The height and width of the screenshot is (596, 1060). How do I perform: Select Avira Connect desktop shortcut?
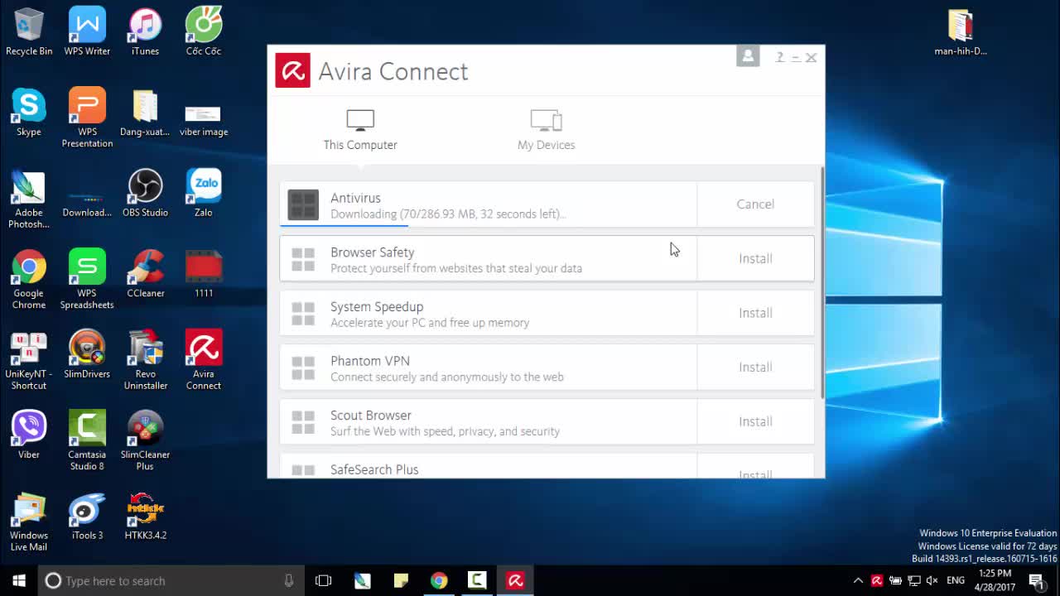pyautogui.click(x=204, y=360)
